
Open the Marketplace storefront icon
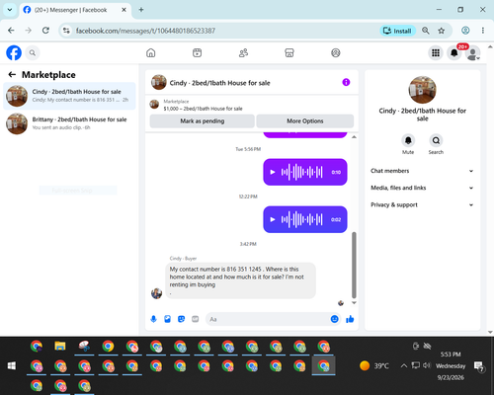pos(289,52)
